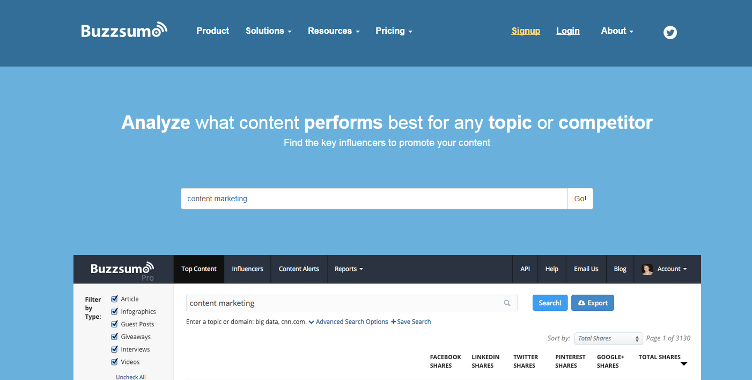
Task: Toggle the Interviews checkbox
Action: point(114,349)
